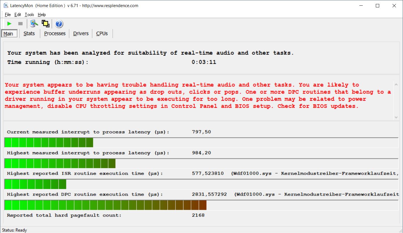The width and height of the screenshot is (403, 233).
Task: Minimize the LatencyMon window
Action: point(361,6)
